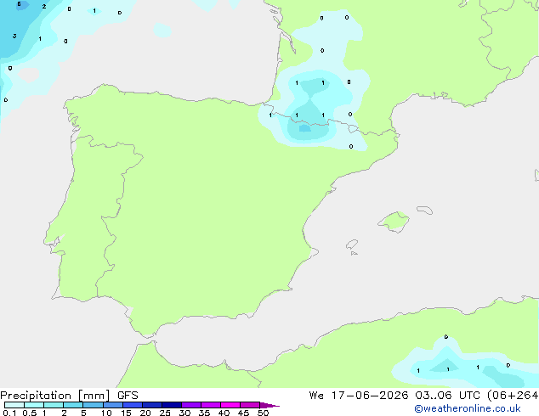Viewport: 539px width, 416px height.
Task: Pick the 10–15 mm blue legend swatch
Action: point(113,405)
